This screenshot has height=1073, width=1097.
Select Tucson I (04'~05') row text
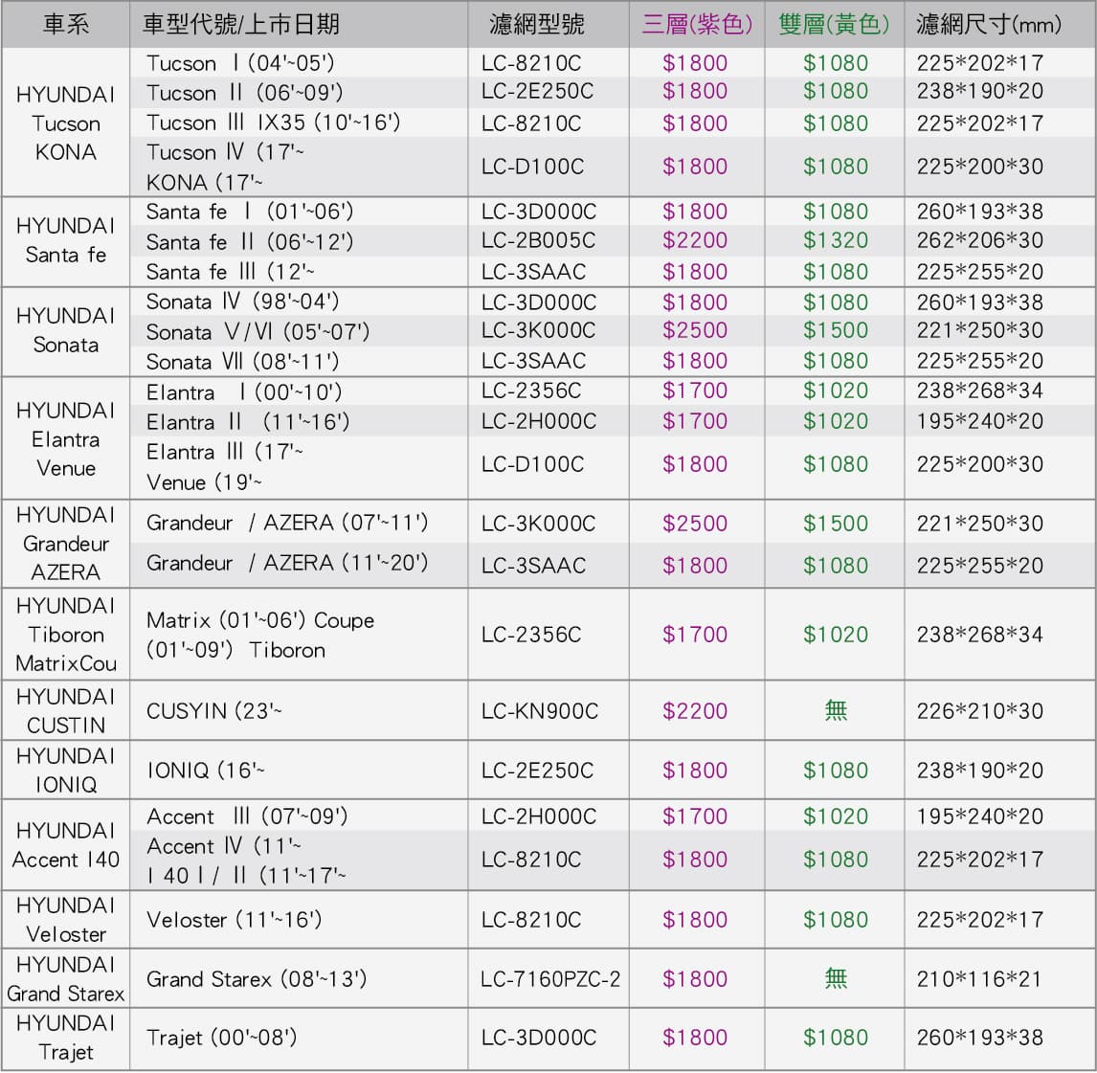(240, 63)
